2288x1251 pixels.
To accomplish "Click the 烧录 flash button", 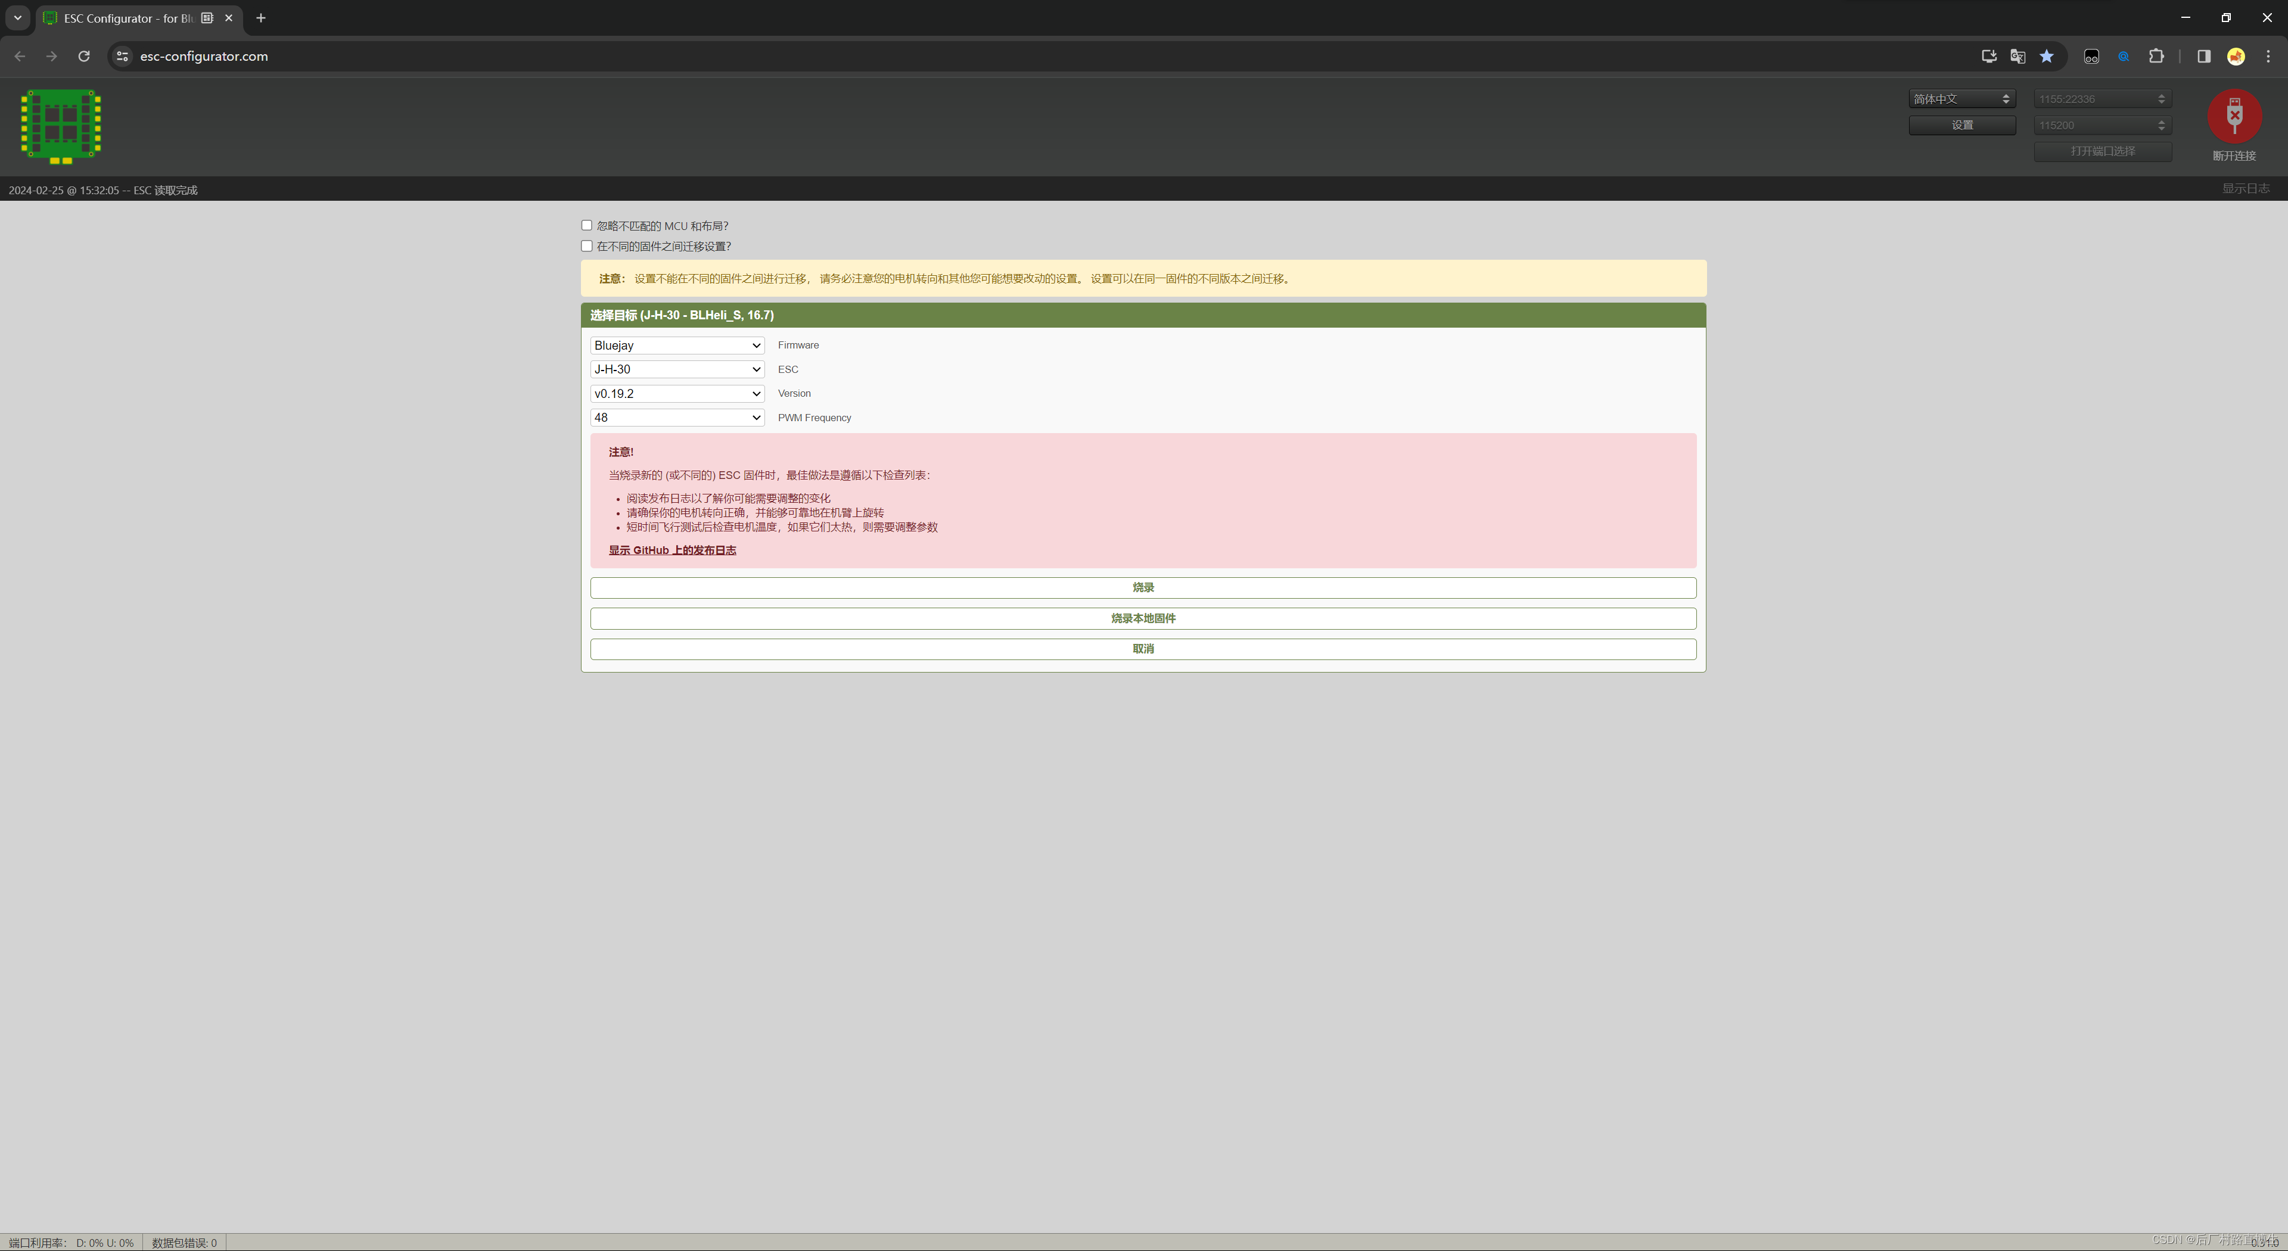I will 1142,588.
